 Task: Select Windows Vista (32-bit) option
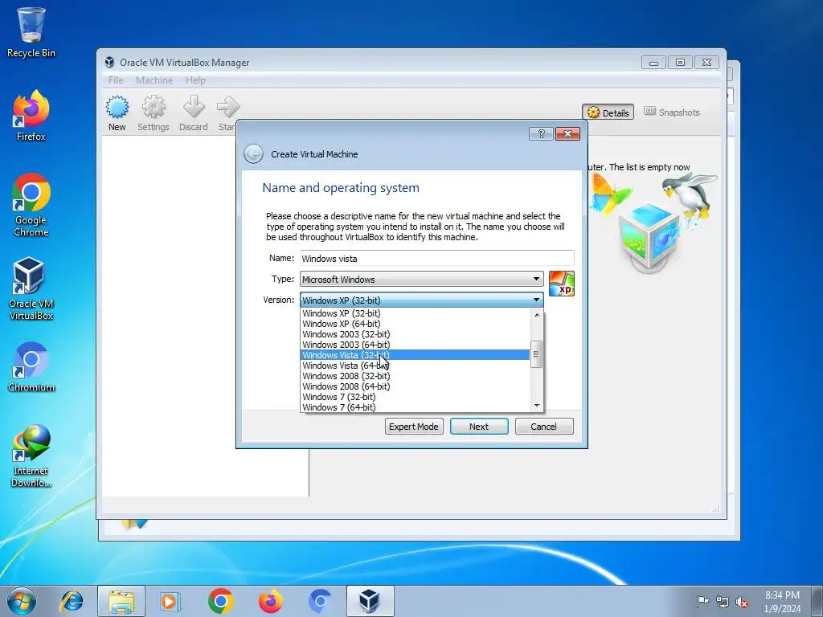(x=416, y=355)
